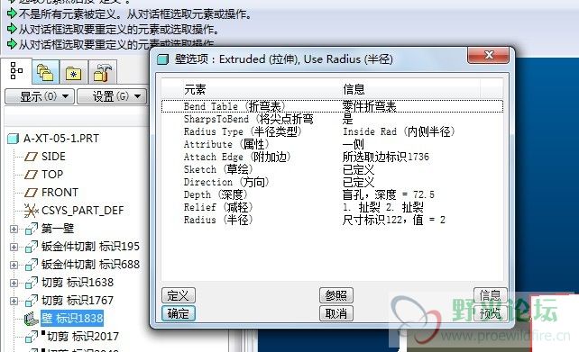Screen dimensions: 579x352
Task: Expand 切剪 标识1638 node
Action: (14, 283)
